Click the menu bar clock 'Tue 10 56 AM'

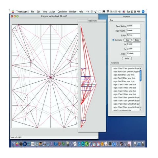133,12
